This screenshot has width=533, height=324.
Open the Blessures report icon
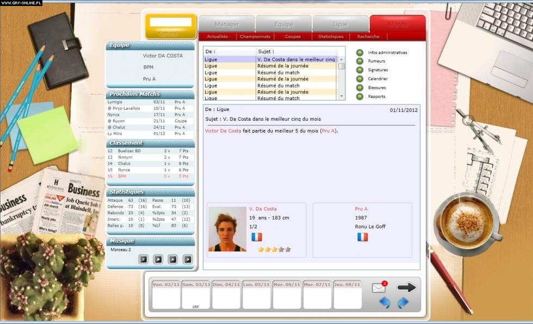click(x=360, y=87)
